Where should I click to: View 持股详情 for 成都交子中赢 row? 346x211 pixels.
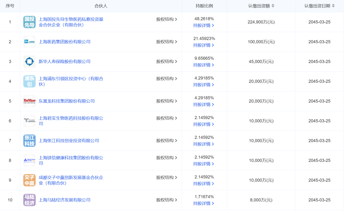(x=203, y=184)
